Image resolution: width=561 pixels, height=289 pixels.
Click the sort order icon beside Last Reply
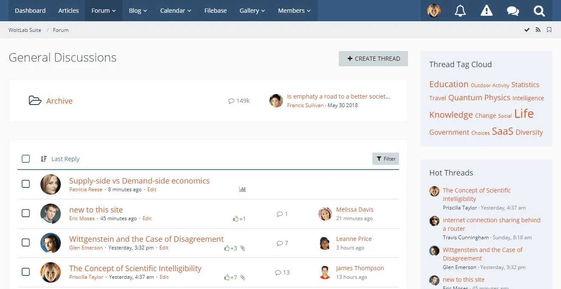(44, 159)
